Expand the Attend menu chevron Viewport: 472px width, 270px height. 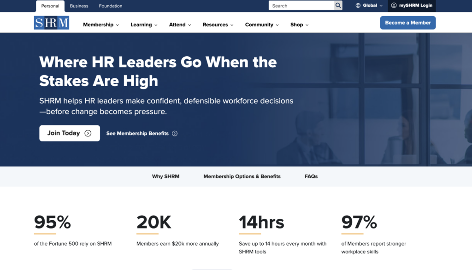pyautogui.click(x=189, y=25)
